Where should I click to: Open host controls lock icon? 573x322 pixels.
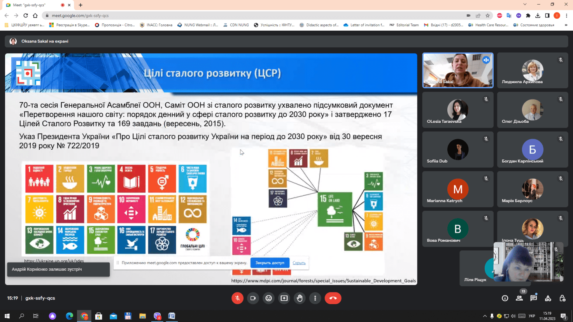562,298
